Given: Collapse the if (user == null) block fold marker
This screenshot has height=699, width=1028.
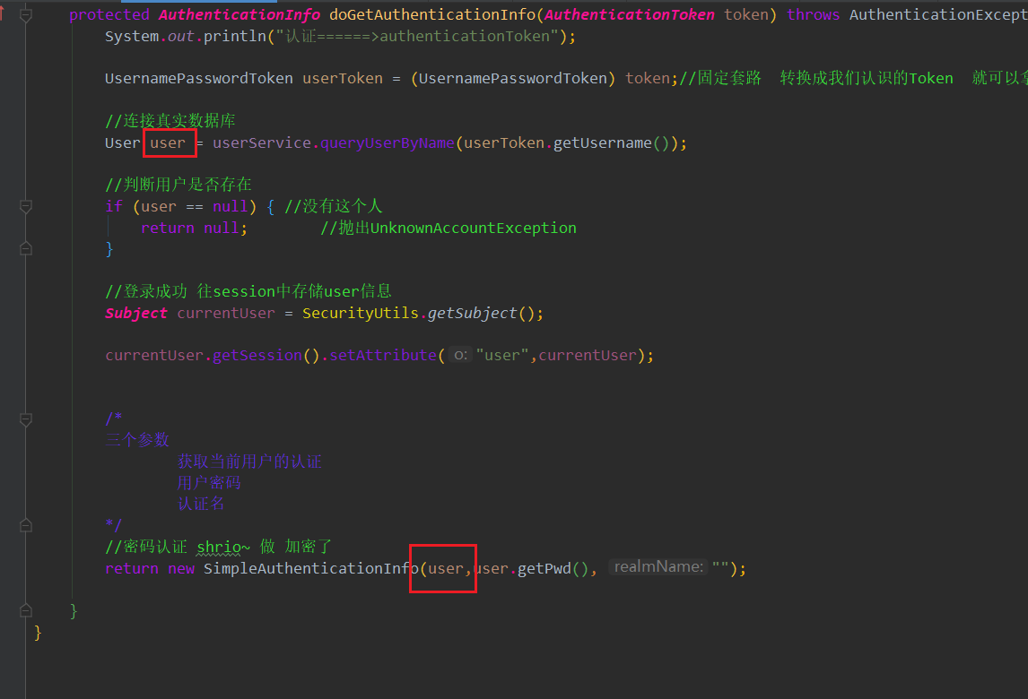Looking at the screenshot, I should pyautogui.click(x=26, y=207).
